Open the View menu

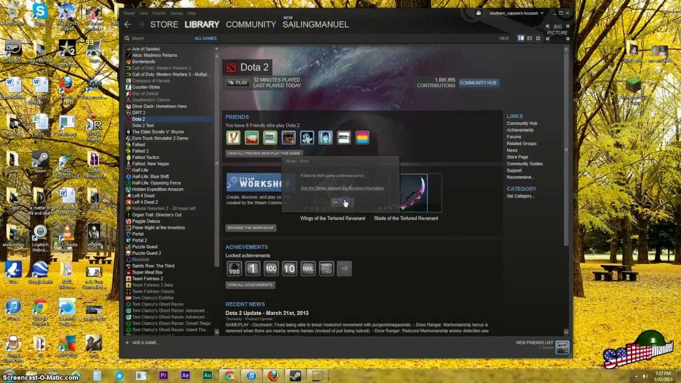(x=144, y=13)
